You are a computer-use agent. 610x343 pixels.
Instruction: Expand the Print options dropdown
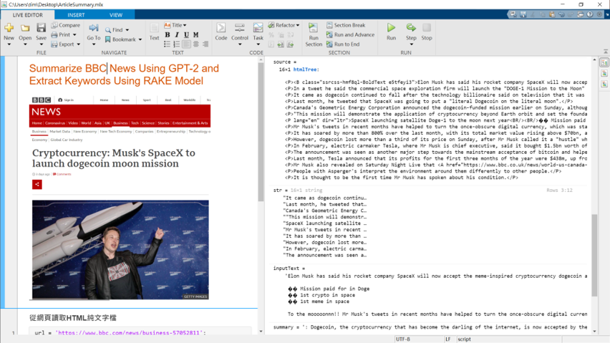coord(74,35)
